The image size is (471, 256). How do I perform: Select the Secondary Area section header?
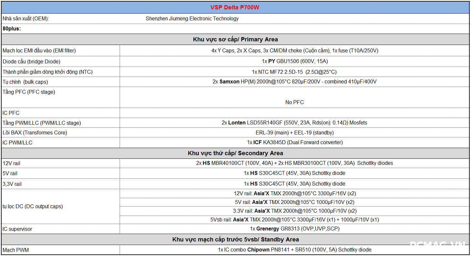[235, 153]
